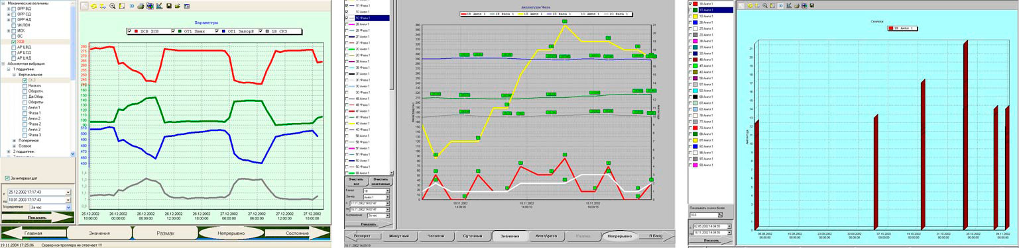Check the Фаза 3 checkbox in left tree
This screenshot has width=1019, height=248.
[25, 135]
